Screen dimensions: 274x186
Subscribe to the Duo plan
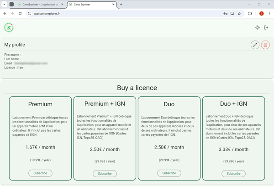(x=169, y=173)
